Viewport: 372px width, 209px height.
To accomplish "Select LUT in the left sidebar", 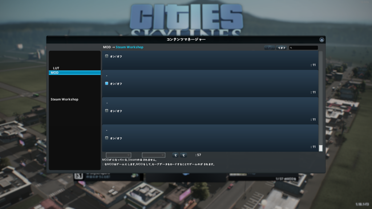I will pos(56,68).
